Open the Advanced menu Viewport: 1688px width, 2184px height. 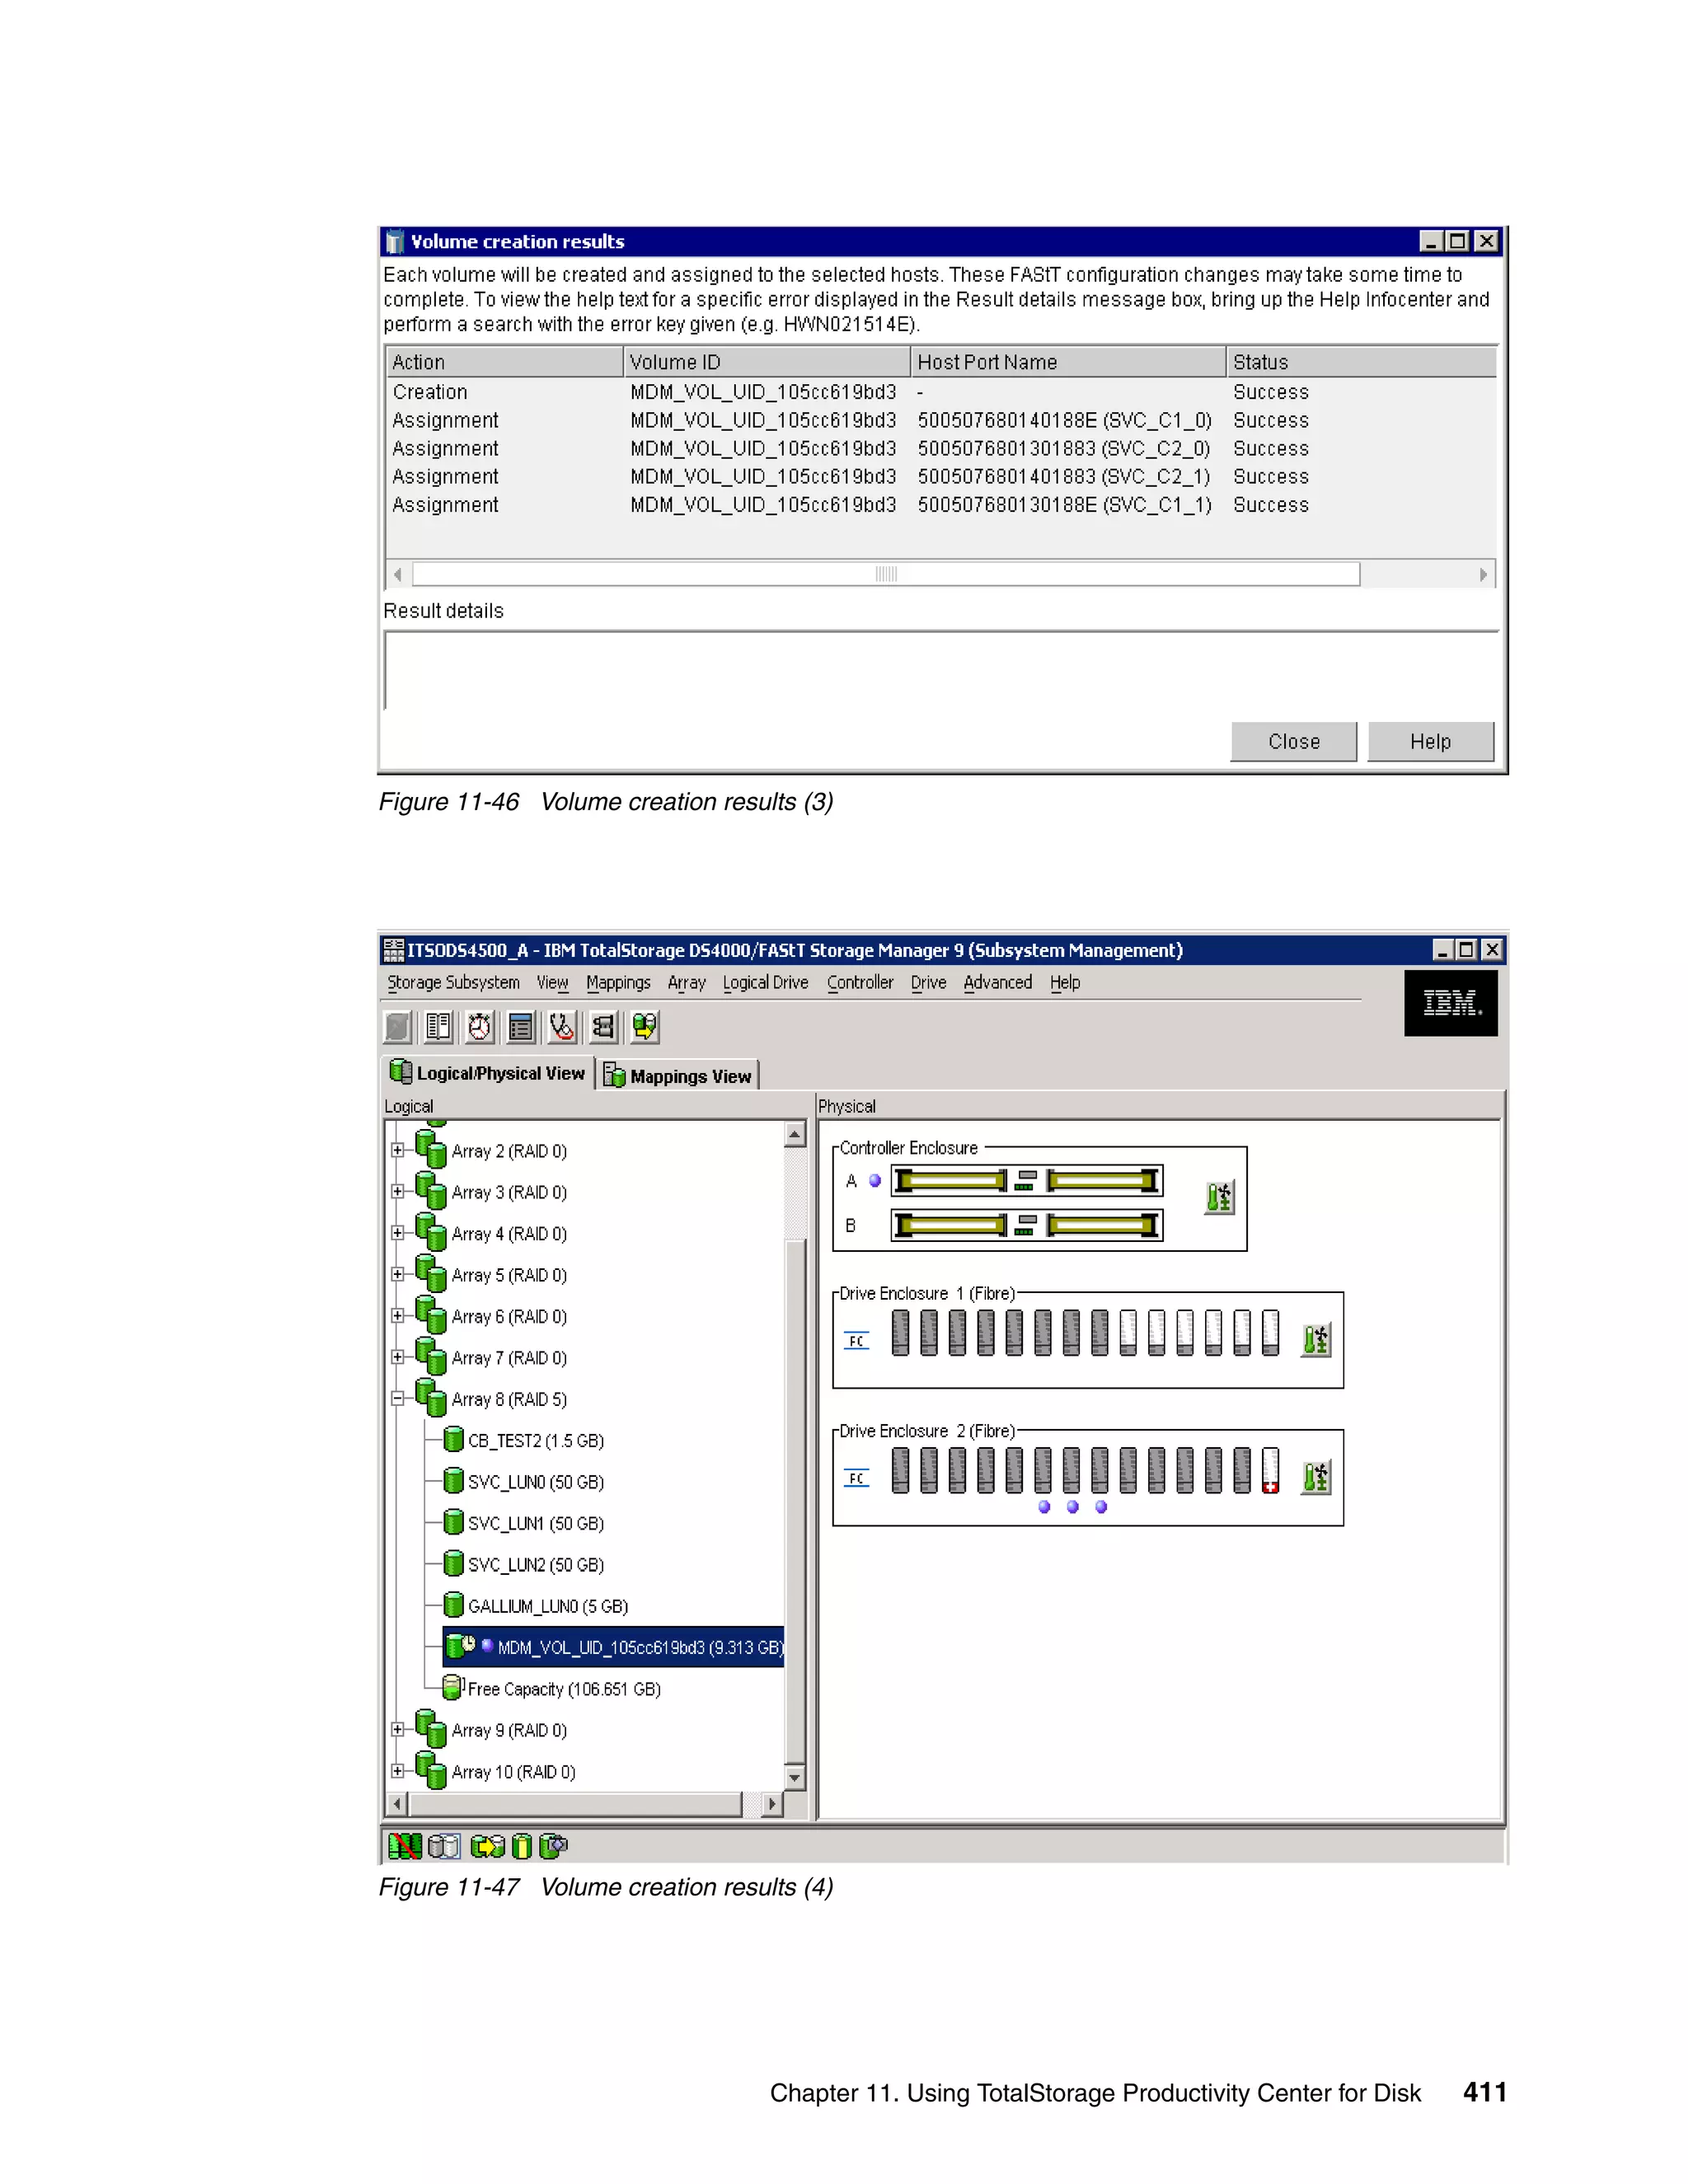click(x=997, y=983)
